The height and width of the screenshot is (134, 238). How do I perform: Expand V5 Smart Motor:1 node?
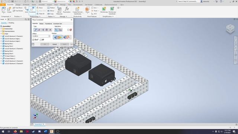(1, 56)
